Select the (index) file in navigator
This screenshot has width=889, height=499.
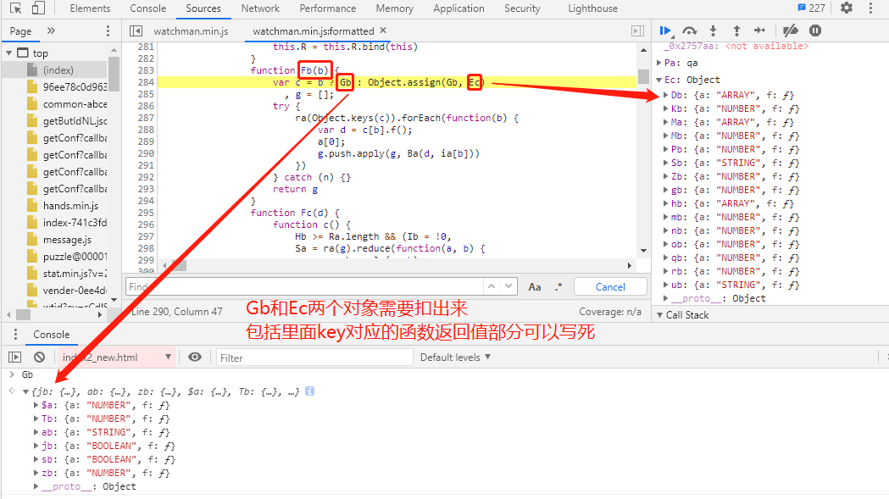(x=58, y=70)
